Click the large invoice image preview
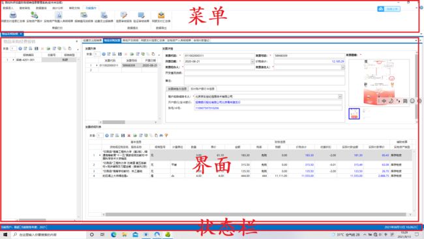This screenshot has width=424, height=239. [x=379, y=82]
